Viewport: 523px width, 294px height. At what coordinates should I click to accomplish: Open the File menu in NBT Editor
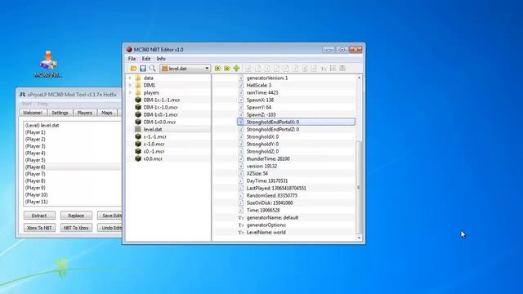point(132,59)
